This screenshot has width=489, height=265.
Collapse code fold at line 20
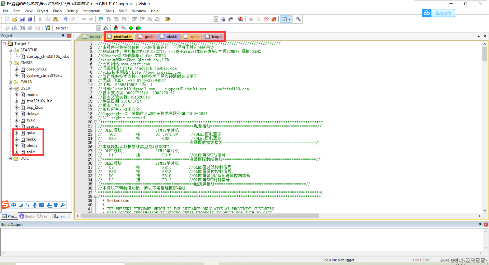pos(96,122)
